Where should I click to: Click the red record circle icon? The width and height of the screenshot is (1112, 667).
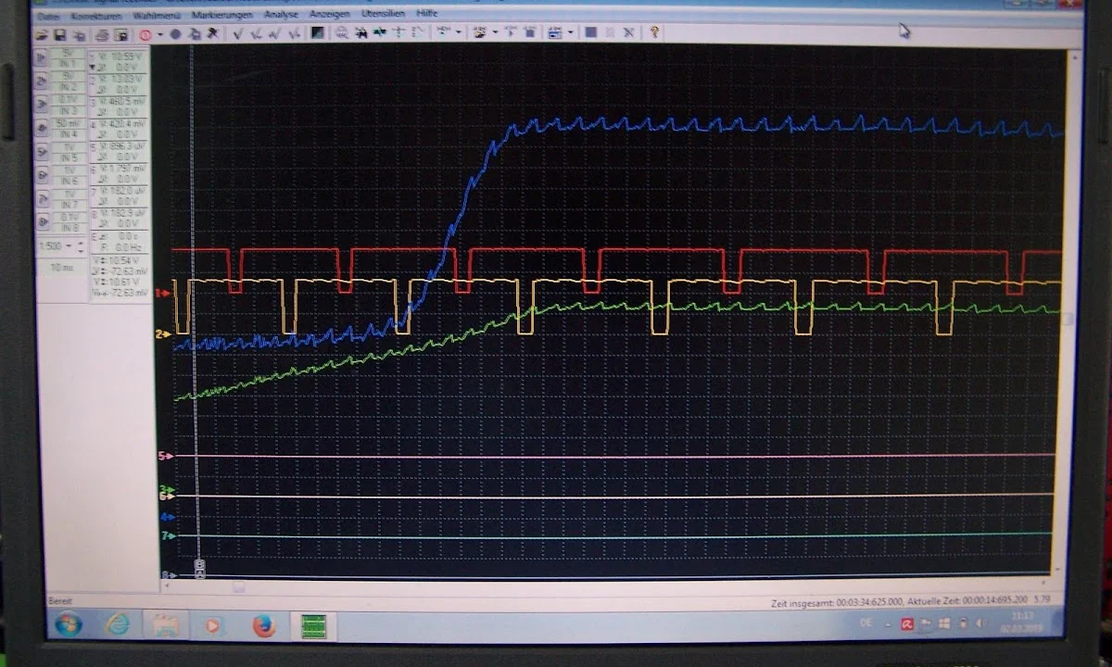(145, 34)
